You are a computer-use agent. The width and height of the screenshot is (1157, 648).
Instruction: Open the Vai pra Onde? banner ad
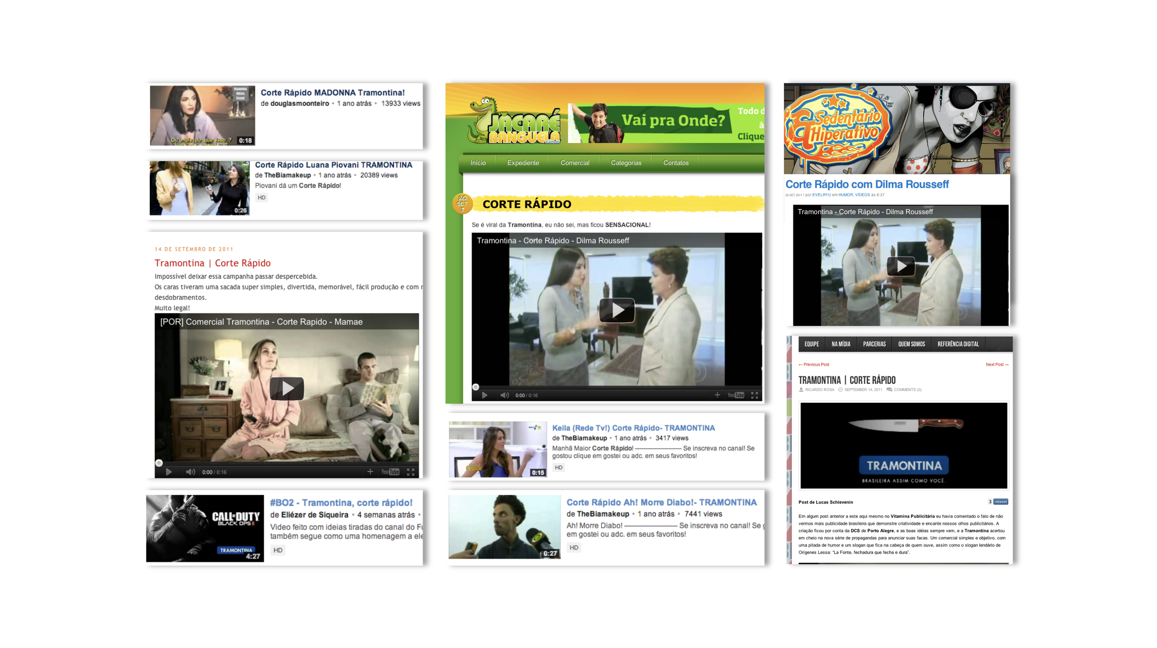666,122
